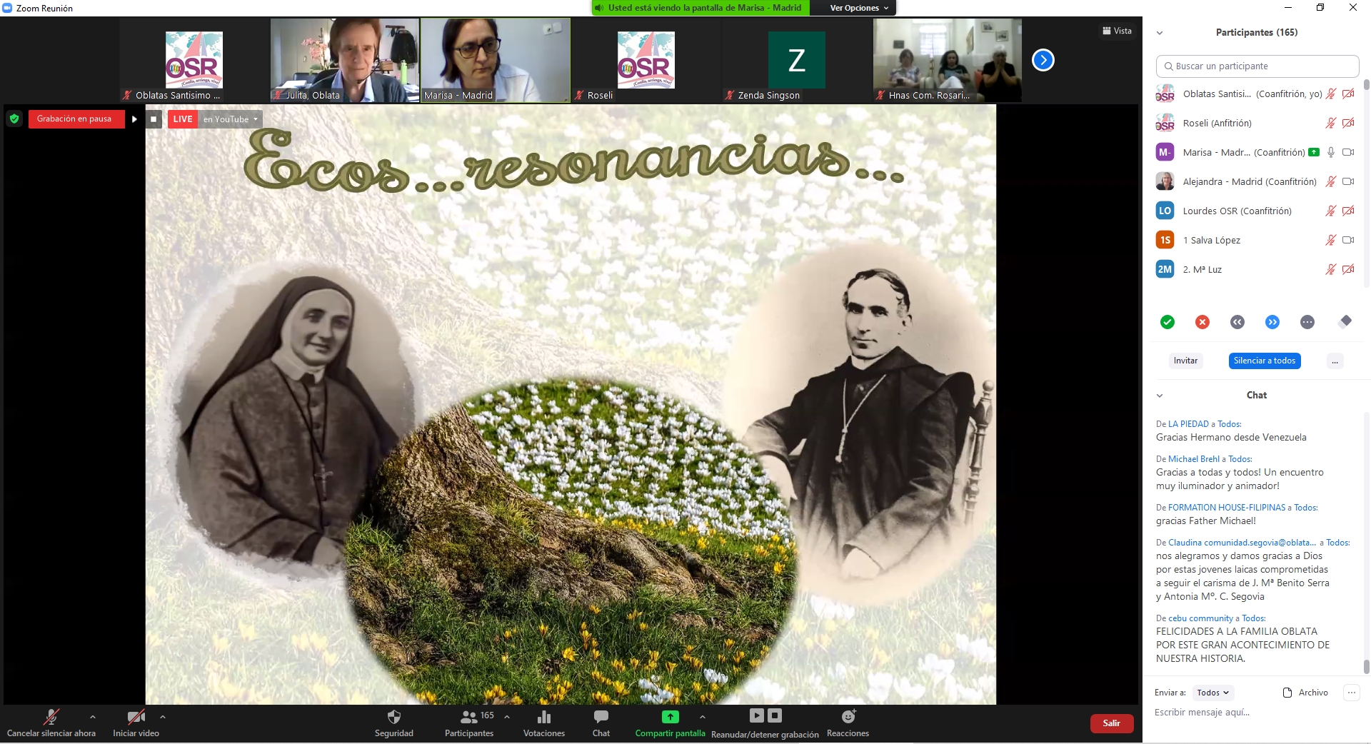Image resolution: width=1371 pixels, height=744 pixels.
Task: Click Claudina comunidad.segovia sender name
Action: (1242, 543)
